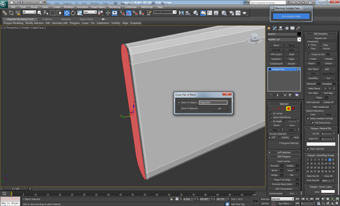Select Vertex sub-object level icon

point(274,108)
